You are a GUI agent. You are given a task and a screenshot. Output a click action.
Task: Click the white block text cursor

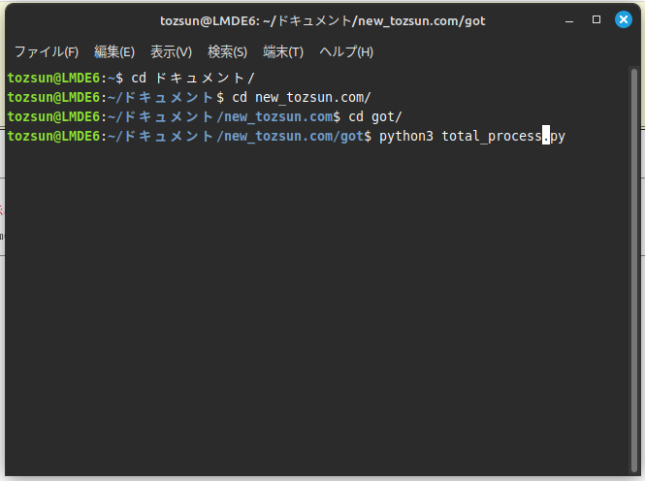point(546,136)
